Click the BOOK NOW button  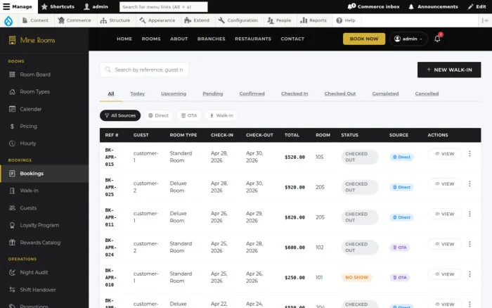tap(364, 39)
